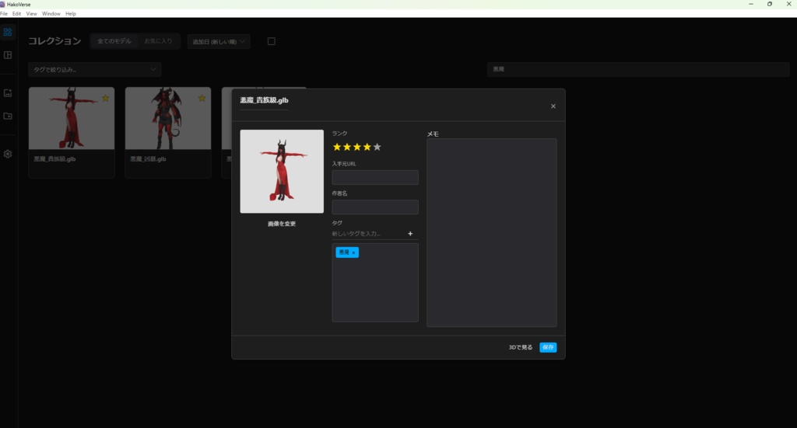Set rank to two stars
This screenshot has height=428, width=797.
(347, 147)
